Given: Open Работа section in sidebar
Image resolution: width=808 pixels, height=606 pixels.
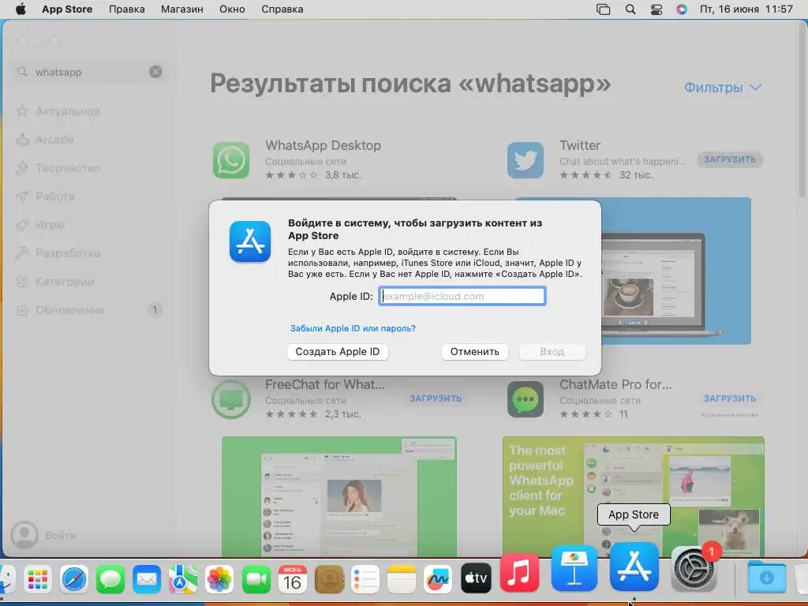Looking at the screenshot, I should 45,196.
